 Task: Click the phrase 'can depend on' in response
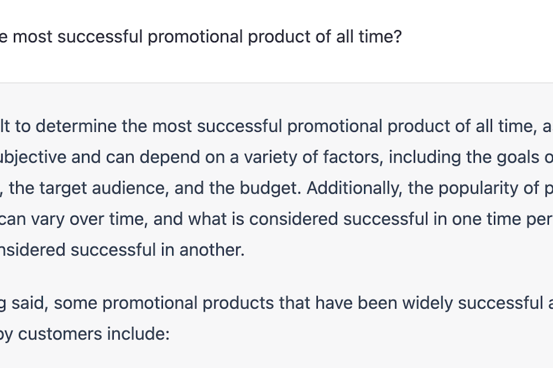tap(161, 157)
